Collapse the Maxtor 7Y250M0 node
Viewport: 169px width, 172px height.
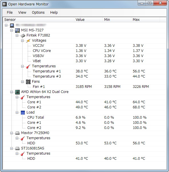coord(11,133)
